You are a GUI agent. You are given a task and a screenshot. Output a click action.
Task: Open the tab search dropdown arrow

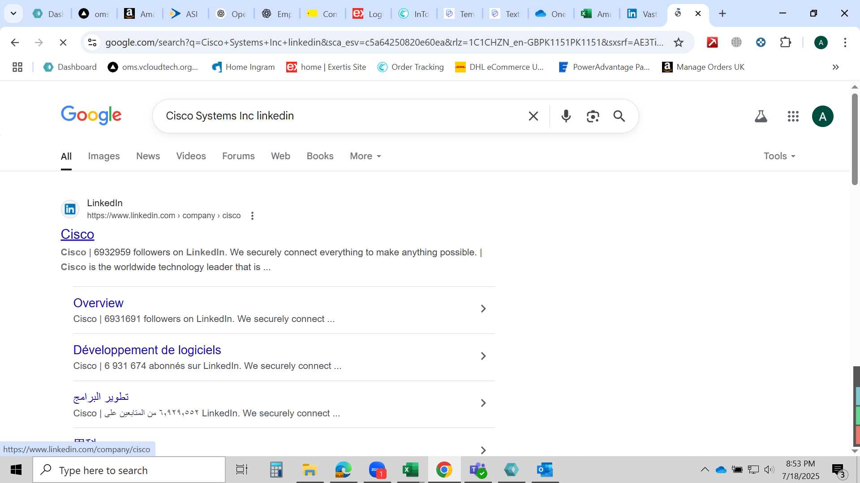coord(13,13)
